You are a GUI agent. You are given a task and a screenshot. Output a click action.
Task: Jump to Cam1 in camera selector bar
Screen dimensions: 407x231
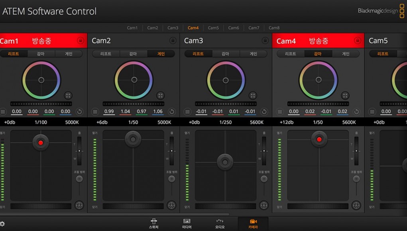tap(132, 28)
